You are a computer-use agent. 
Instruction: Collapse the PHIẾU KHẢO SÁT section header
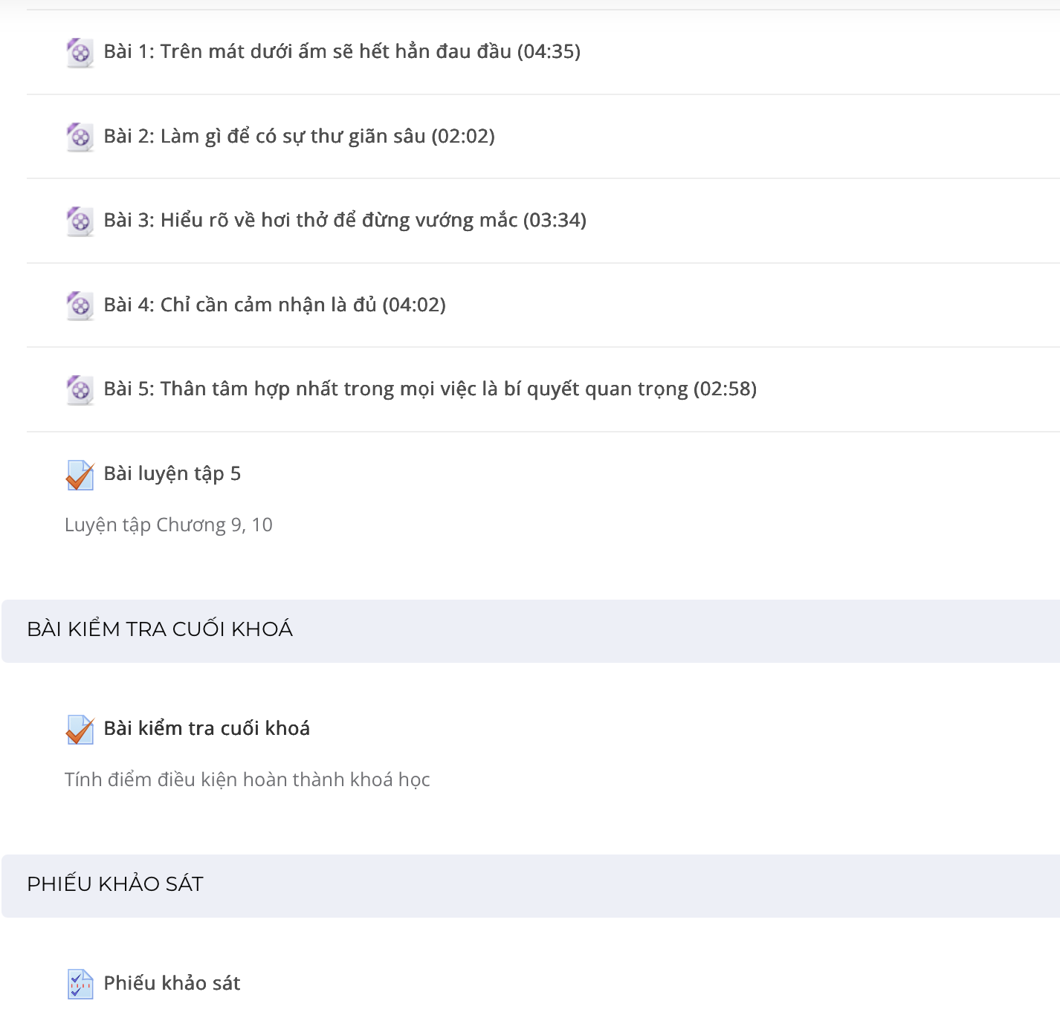click(531, 886)
